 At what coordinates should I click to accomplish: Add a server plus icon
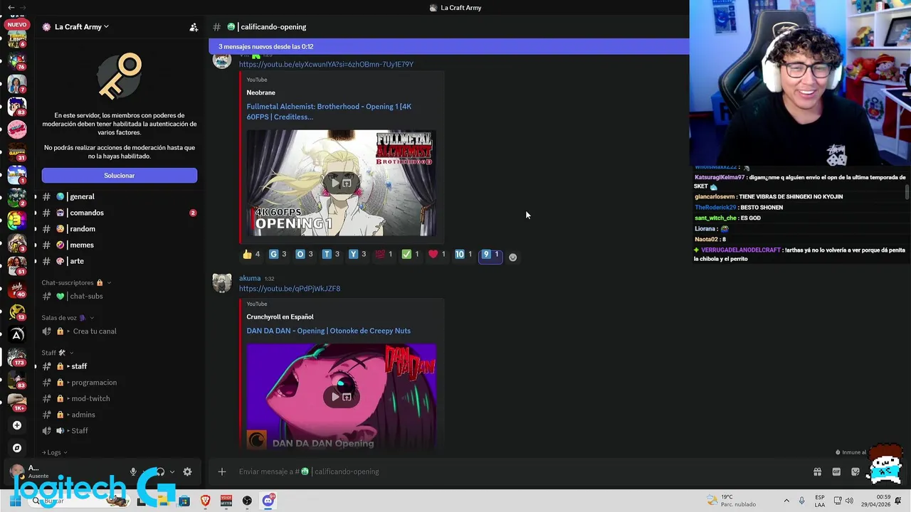point(17,425)
